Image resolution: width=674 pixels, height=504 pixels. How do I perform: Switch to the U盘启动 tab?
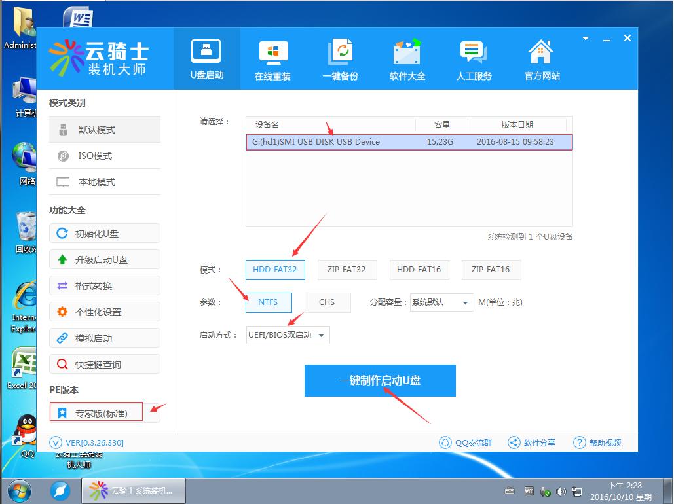point(206,58)
